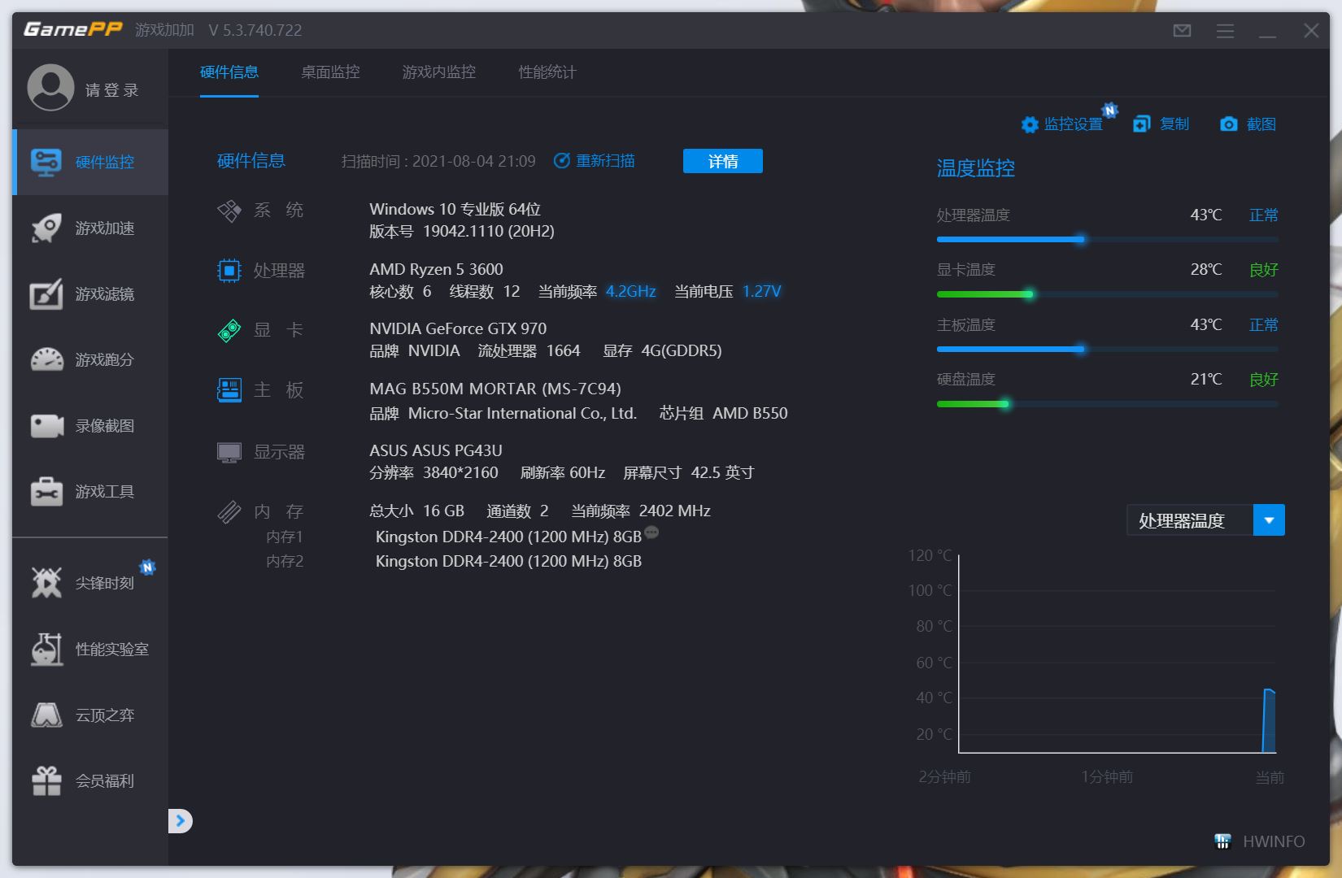This screenshot has width=1342, height=878.
Task: Click the 截图 camera icon
Action: click(1229, 124)
